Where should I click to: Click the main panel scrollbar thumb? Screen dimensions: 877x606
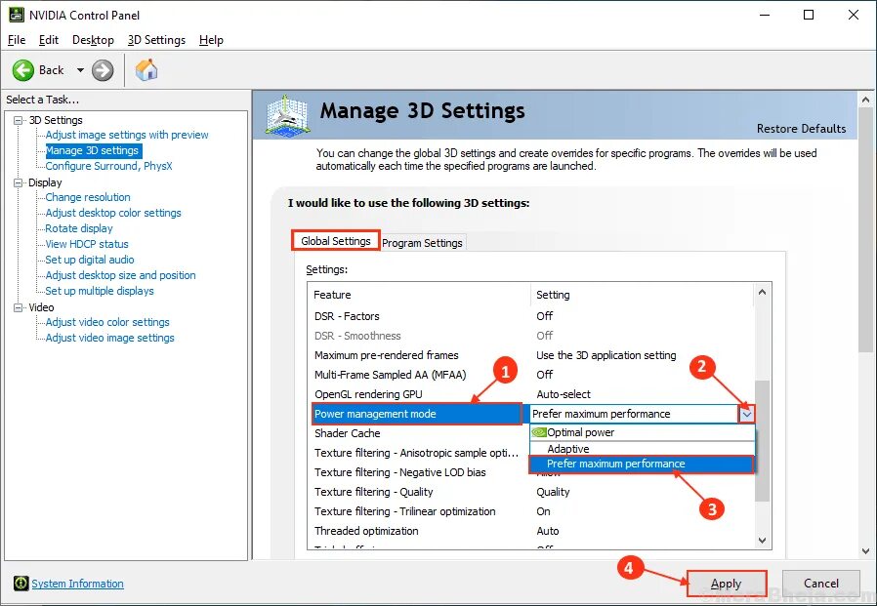click(x=866, y=230)
